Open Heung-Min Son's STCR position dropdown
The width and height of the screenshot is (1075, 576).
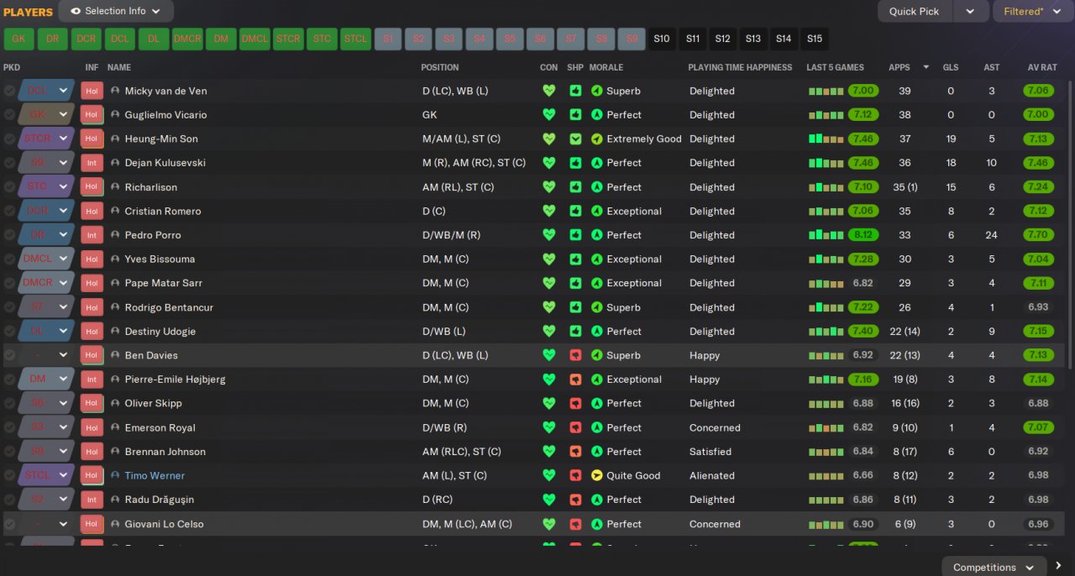(46, 139)
